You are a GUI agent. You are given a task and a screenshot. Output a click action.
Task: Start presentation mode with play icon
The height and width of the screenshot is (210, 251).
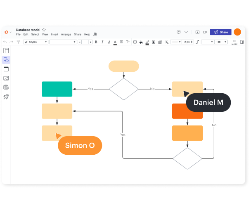pyautogui.click(x=197, y=32)
